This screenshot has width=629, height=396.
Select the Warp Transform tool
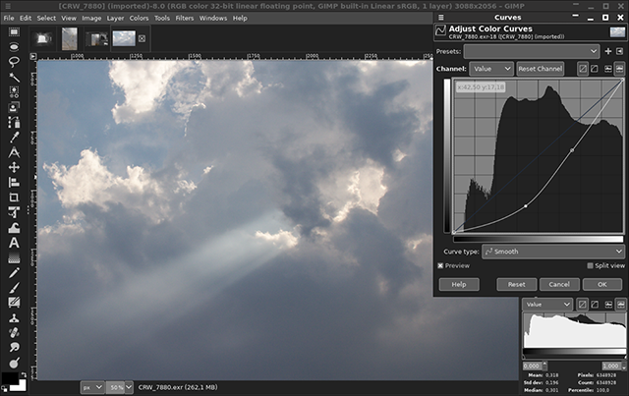pos(14,228)
